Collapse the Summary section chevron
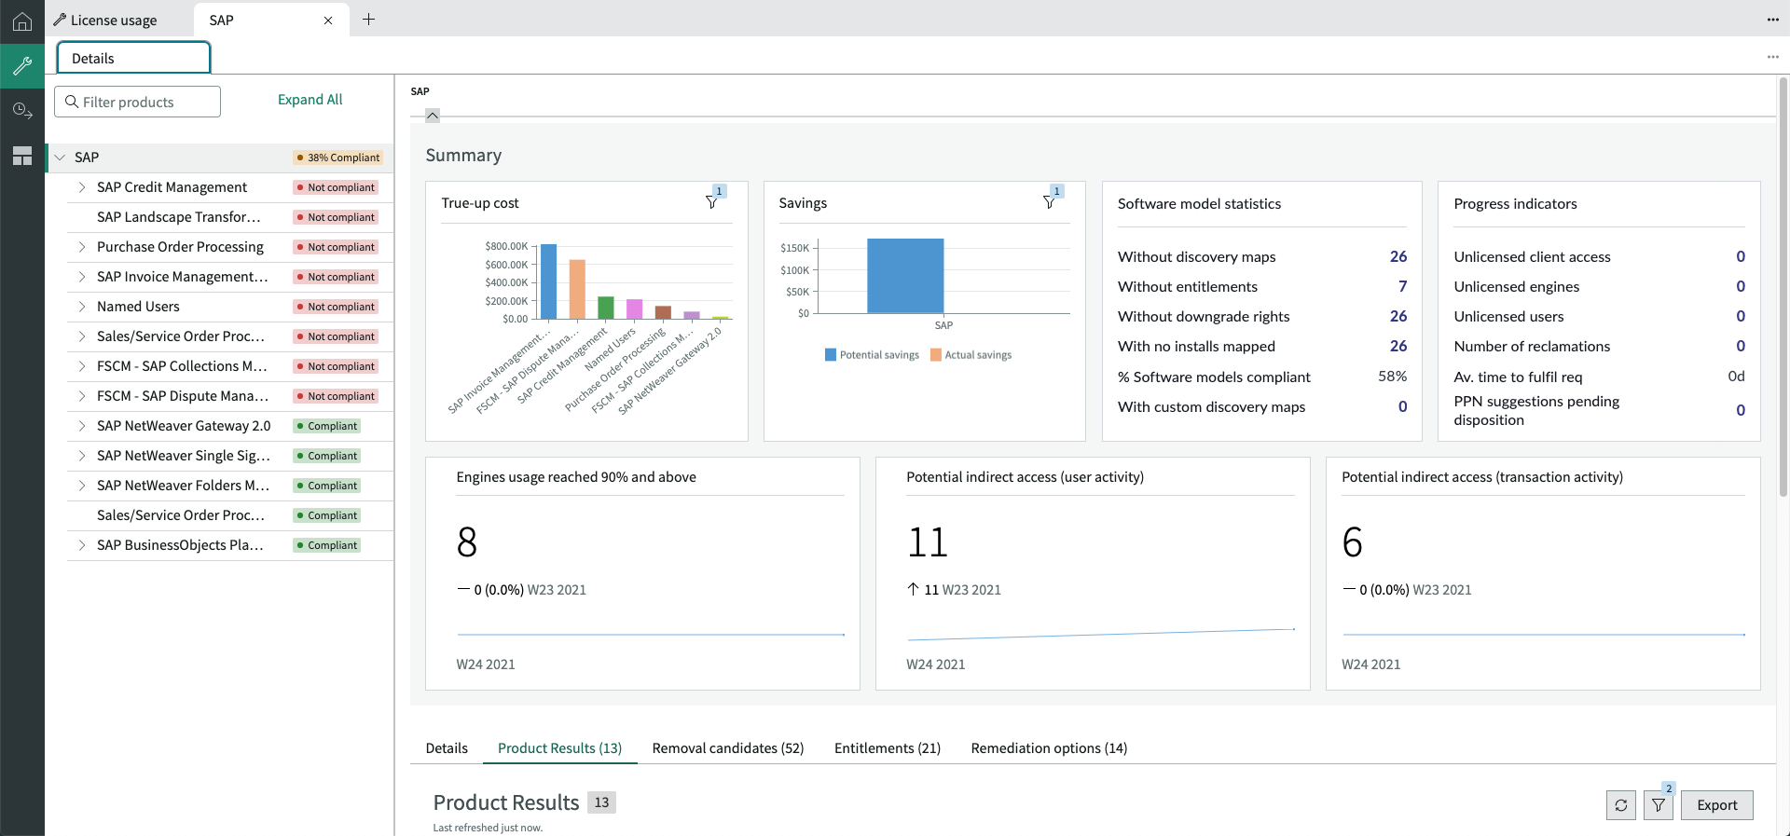This screenshot has width=1790, height=836. tap(433, 116)
